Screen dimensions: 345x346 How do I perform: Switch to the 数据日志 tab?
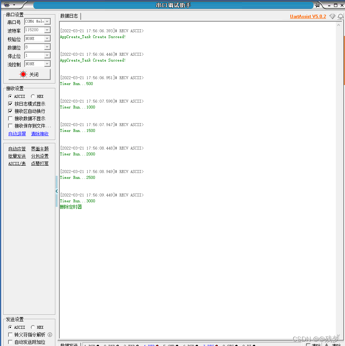point(69,16)
